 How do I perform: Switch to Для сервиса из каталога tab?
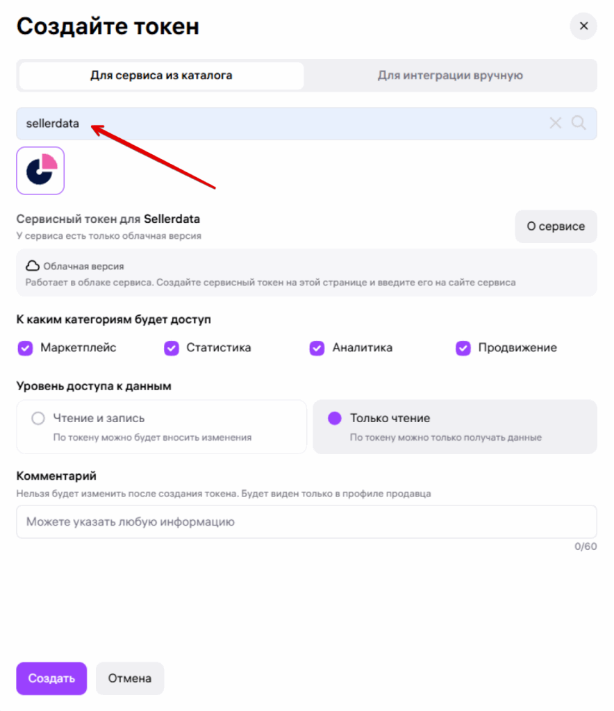(x=161, y=76)
